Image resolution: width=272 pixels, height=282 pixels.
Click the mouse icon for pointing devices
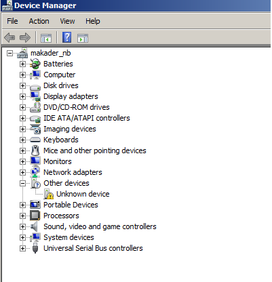tap(35, 150)
